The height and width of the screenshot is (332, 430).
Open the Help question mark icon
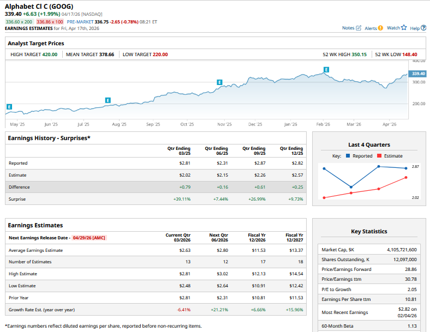coord(423,28)
